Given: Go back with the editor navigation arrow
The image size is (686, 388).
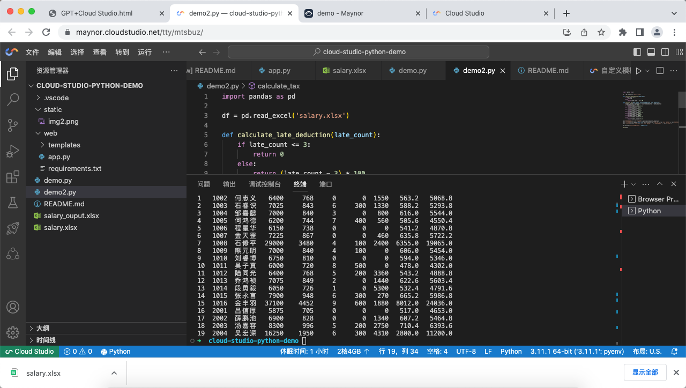Looking at the screenshot, I should click(x=202, y=52).
